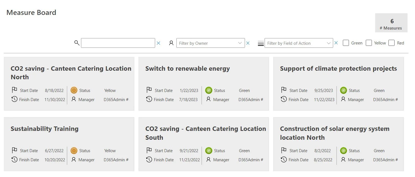Viewport: 415px width, 177px height.
Task: Click the search magnifier icon
Action: [77, 43]
